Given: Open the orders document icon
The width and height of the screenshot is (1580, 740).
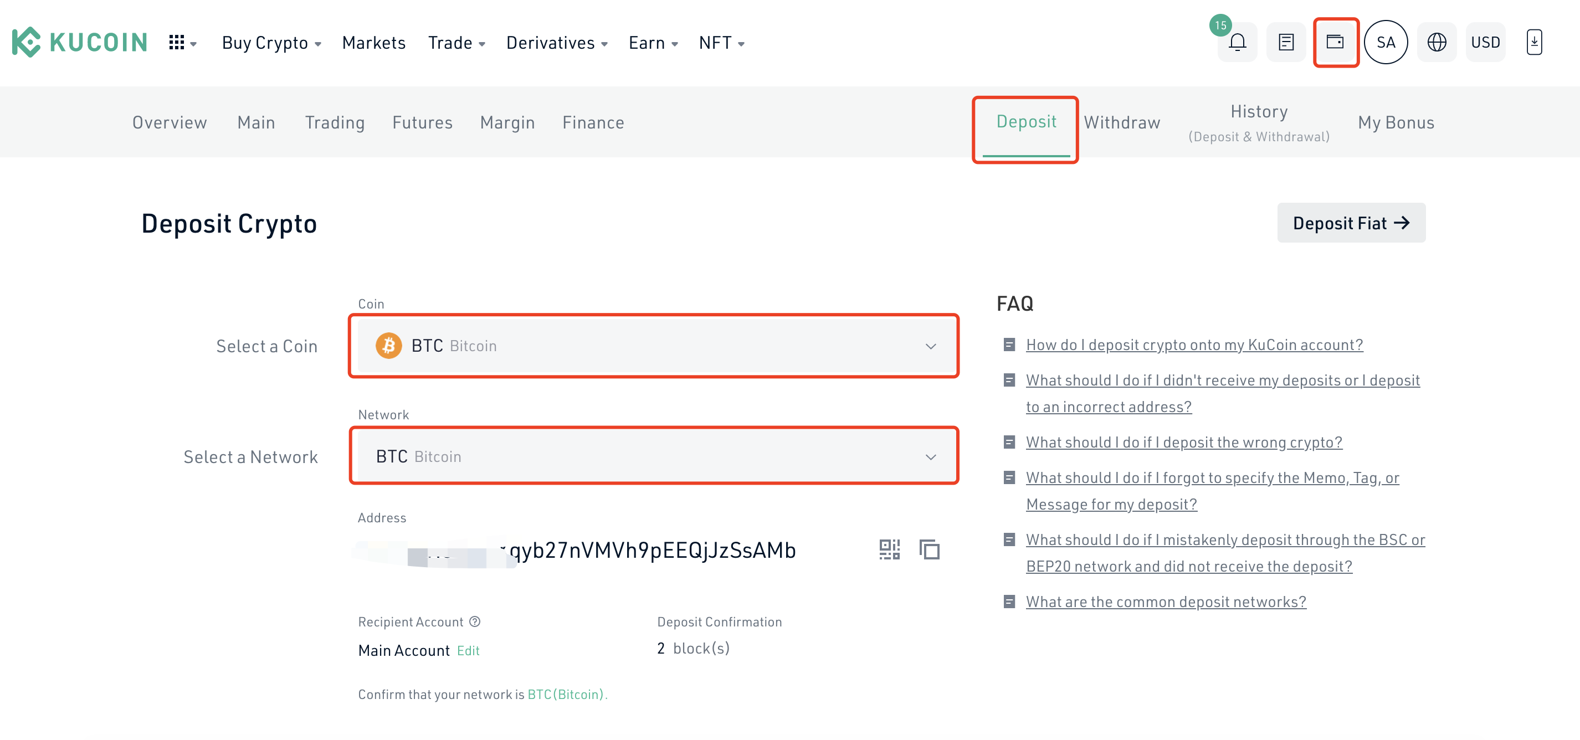Looking at the screenshot, I should coord(1286,42).
